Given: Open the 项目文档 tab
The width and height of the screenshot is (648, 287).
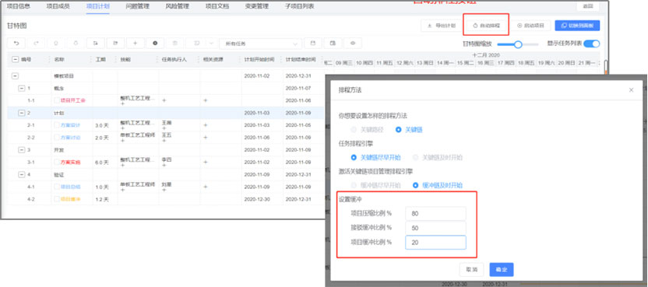Looking at the screenshot, I should [217, 6].
